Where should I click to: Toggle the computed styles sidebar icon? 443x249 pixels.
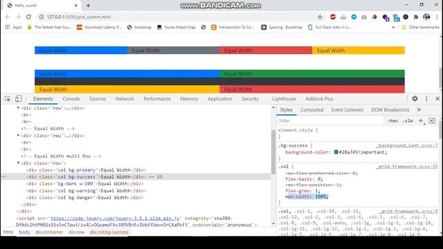[x=432, y=121]
